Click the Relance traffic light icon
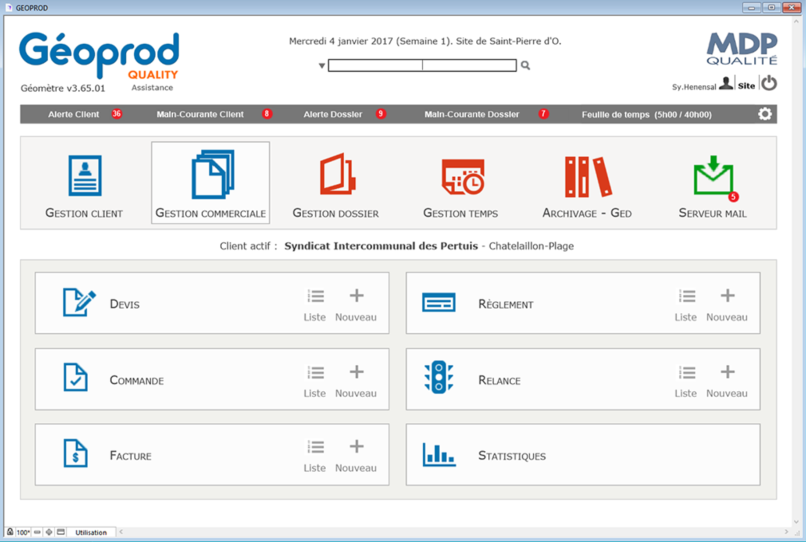 click(438, 377)
